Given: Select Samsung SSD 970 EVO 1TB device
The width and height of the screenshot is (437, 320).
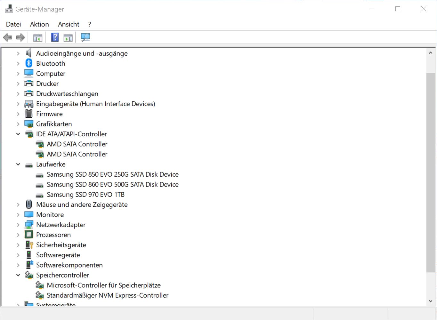Looking at the screenshot, I should (x=86, y=195).
